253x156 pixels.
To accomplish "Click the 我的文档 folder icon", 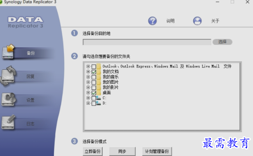I will click(x=99, y=71).
